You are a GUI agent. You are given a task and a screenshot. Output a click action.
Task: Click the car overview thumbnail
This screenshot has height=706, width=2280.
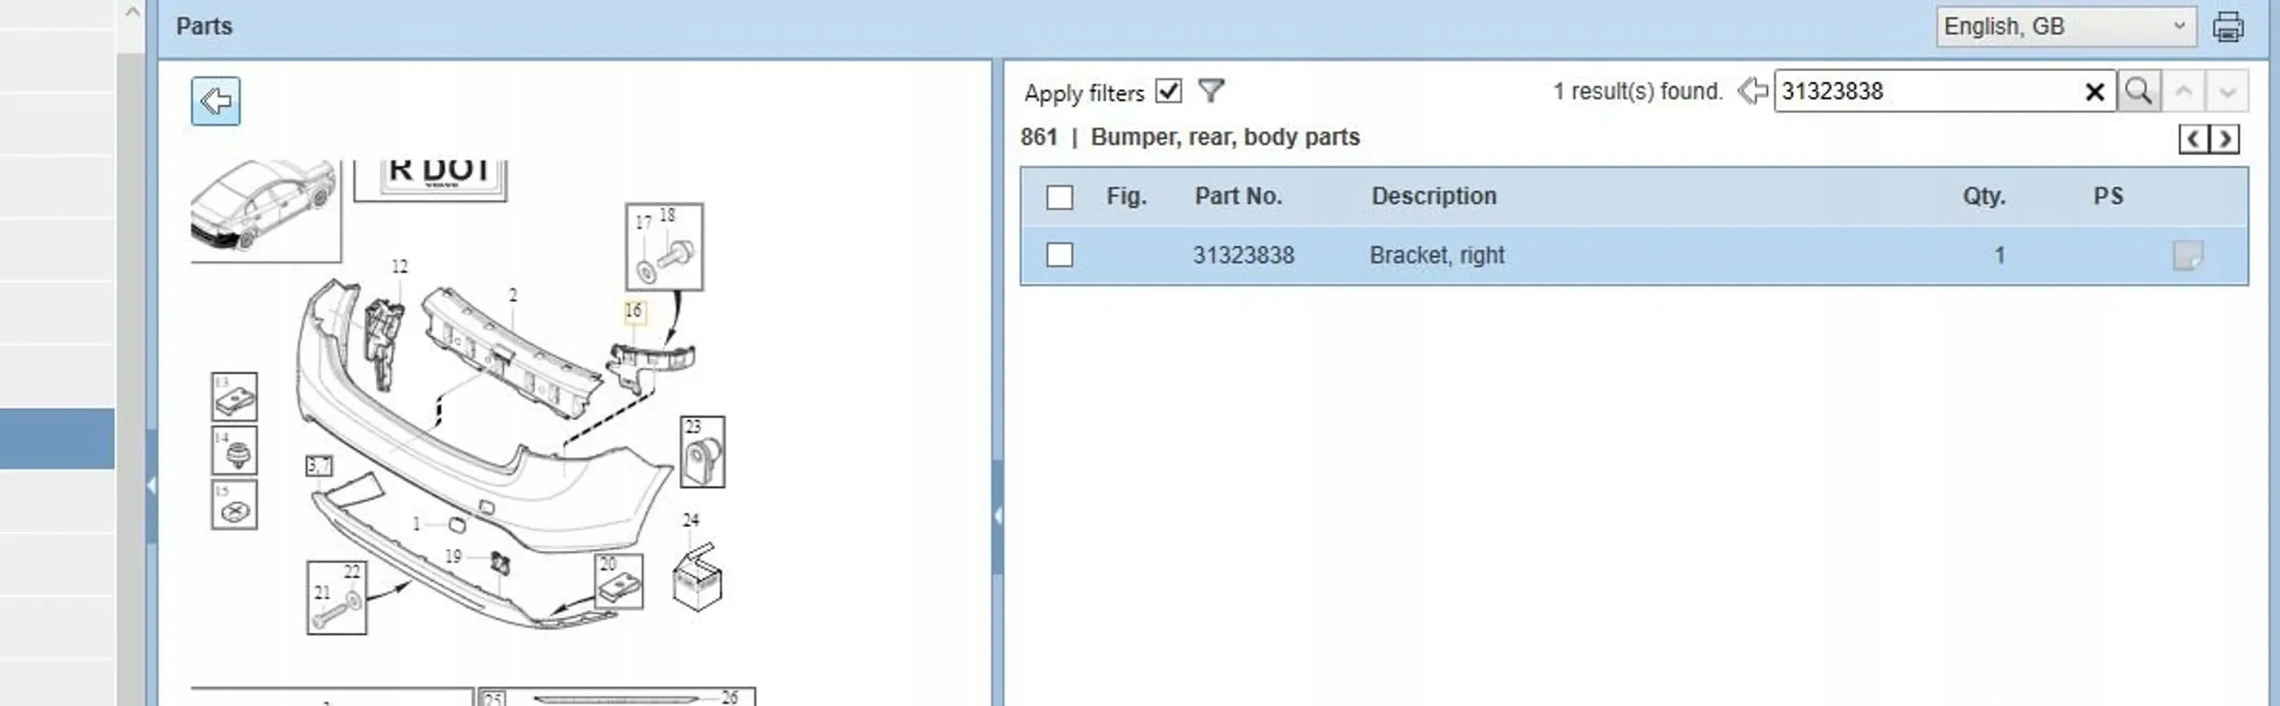(x=264, y=210)
